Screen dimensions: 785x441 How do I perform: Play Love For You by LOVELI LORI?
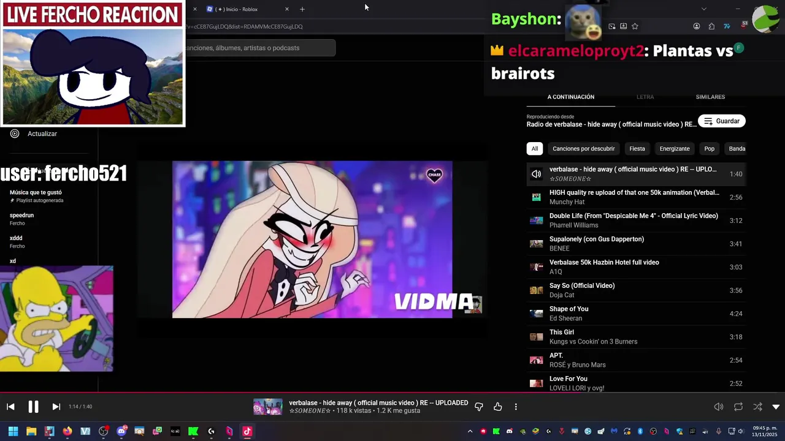point(636,383)
